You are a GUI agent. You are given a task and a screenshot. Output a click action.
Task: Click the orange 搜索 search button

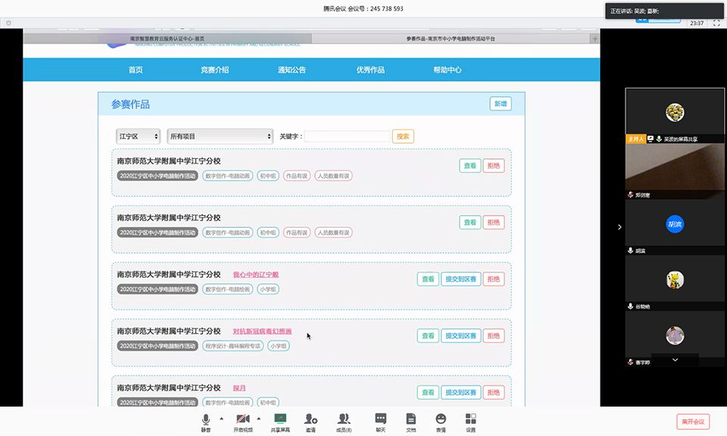pyautogui.click(x=403, y=136)
